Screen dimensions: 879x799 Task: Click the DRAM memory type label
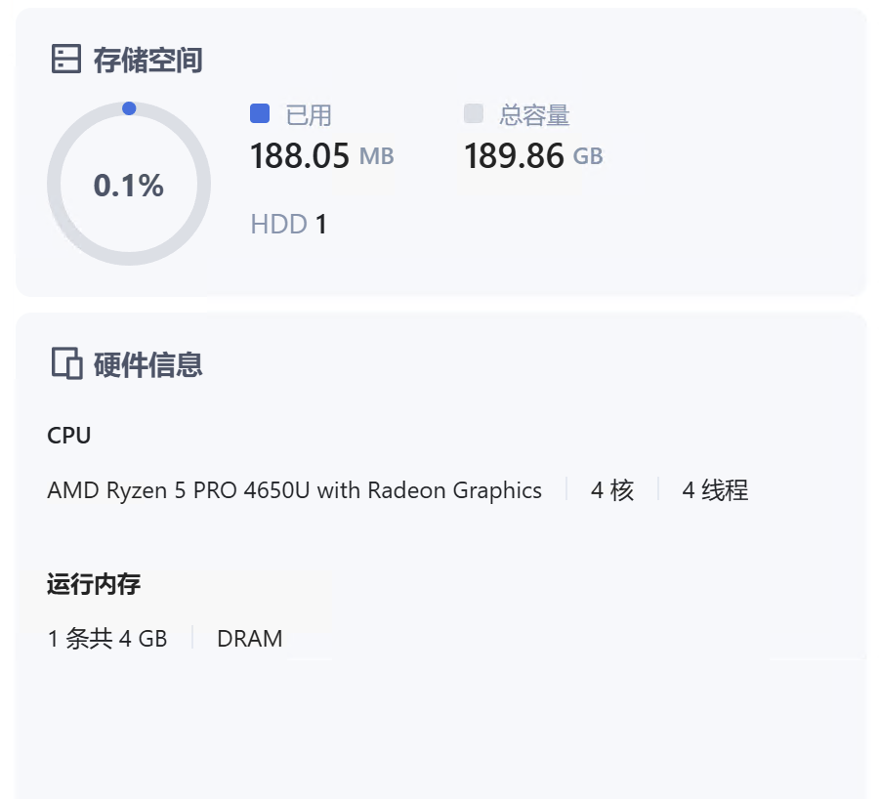tap(250, 638)
